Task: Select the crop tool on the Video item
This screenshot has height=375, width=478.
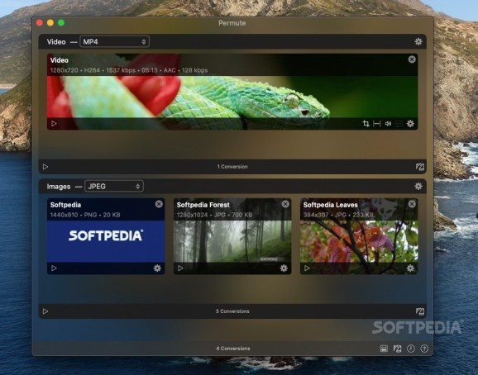Action: (x=366, y=123)
